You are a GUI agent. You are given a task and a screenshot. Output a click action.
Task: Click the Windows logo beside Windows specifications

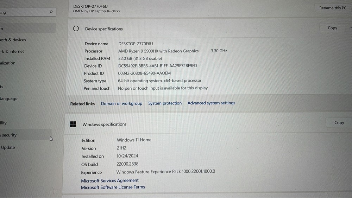73,124
